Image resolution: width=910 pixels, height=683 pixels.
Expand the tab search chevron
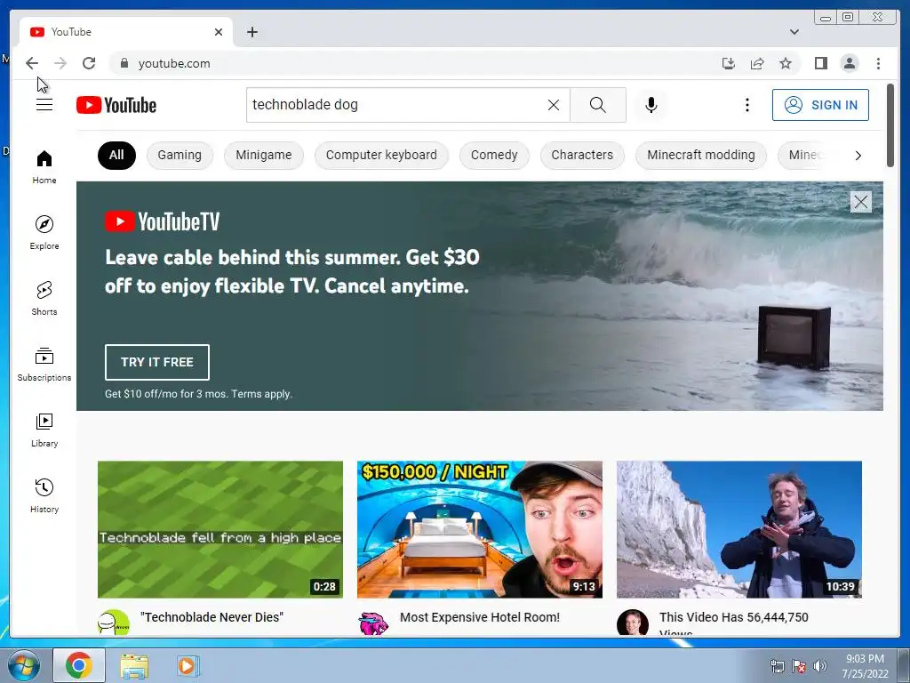[794, 32]
